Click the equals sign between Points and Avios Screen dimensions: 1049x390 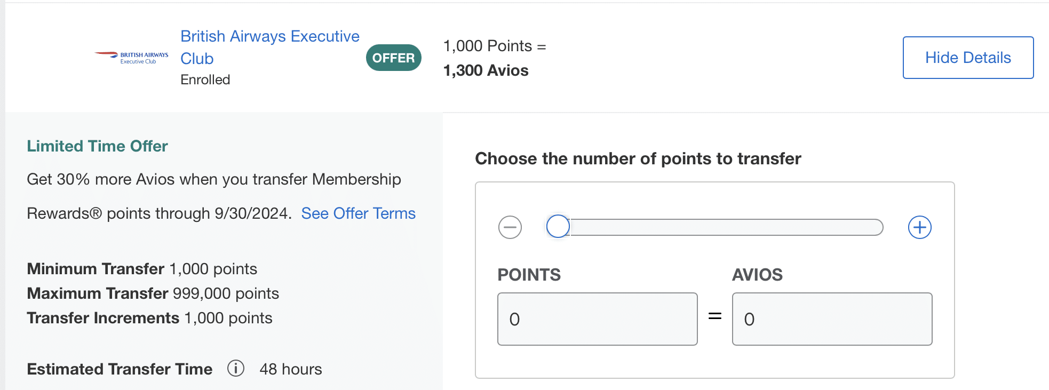[x=714, y=316]
